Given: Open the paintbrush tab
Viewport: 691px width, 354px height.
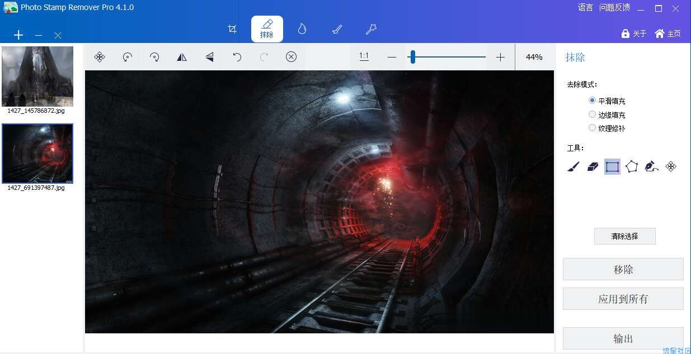Looking at the screenshot, I should (337, 29).
